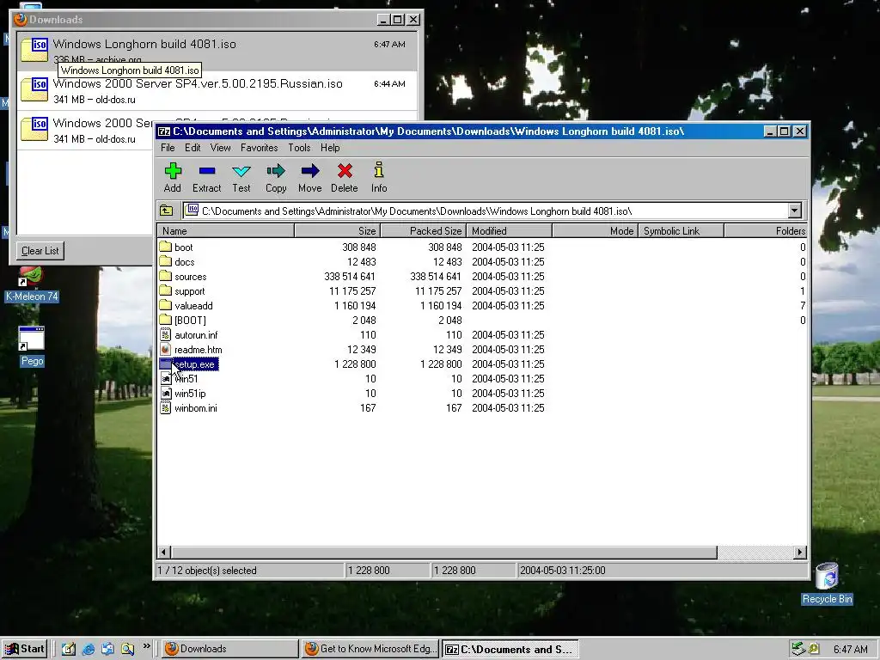Select the support folder
This screenshot has width=880, height=660.
189,291
